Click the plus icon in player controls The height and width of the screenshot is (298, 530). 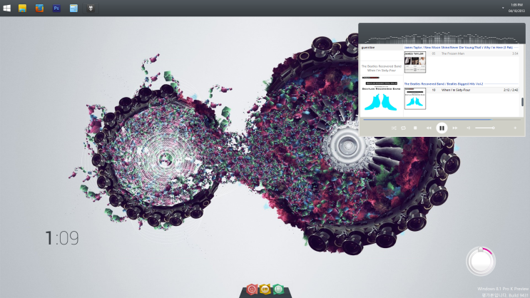(515, 128)
